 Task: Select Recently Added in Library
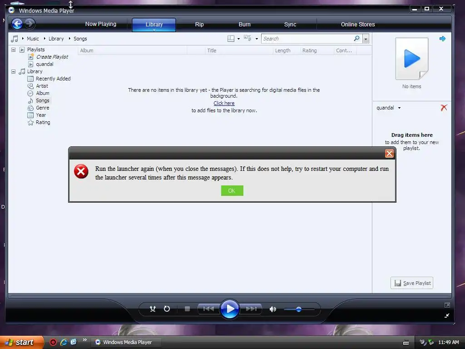click(53, 79)
